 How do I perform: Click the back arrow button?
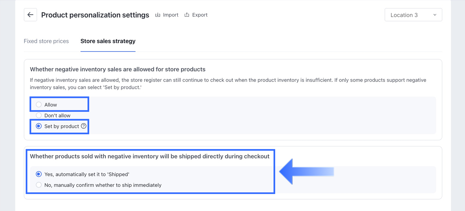coord(30,15)
